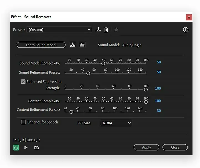Edit Sound Refinement Passes value 50
This screenshot has height=168, width=200.
tap(159, 72)
